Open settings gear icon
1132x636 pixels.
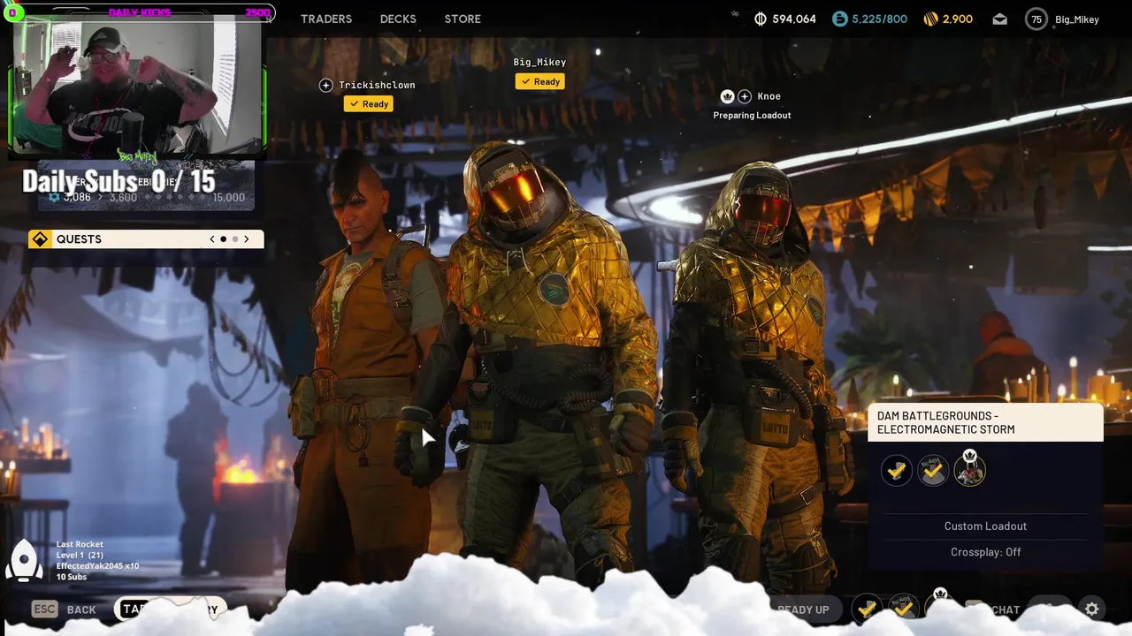[x=1092, y=609]
